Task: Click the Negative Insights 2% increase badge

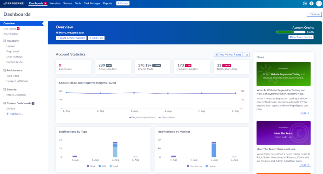Action: click(188, 65)
